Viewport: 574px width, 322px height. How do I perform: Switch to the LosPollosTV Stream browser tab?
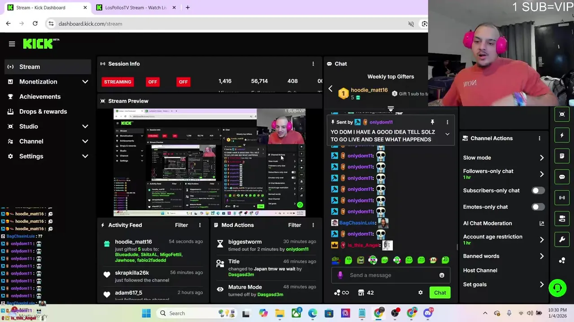tap(136, 8)
